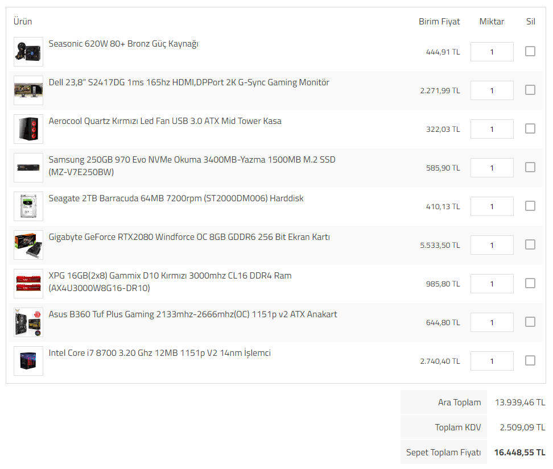This screenshot has height=469, width=553.
Task: Open Dell 23,8" S2417DG Gaming Monitör link
Action: pos(189,82)
